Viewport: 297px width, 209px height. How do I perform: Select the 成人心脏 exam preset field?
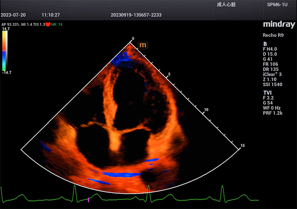pos(226,6)
